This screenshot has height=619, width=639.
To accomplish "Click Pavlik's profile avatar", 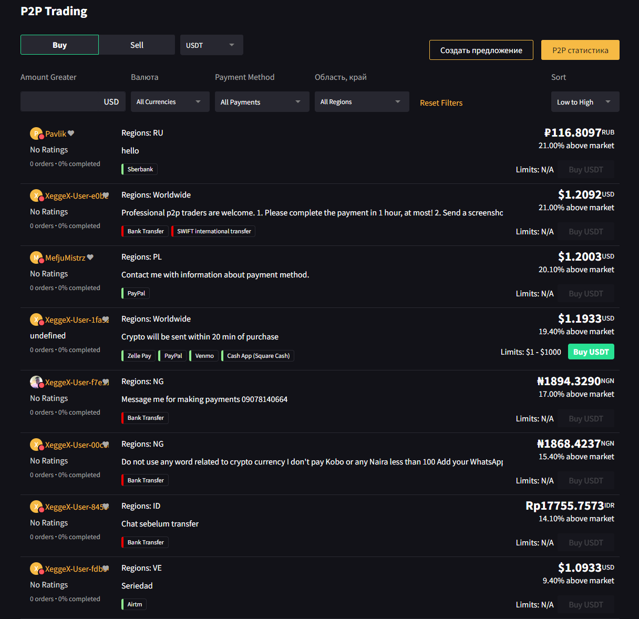I will pyautogui.click(x=36, y=133).
